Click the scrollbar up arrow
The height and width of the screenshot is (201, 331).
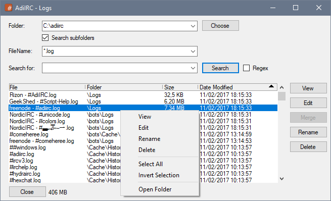click(281, 87)
